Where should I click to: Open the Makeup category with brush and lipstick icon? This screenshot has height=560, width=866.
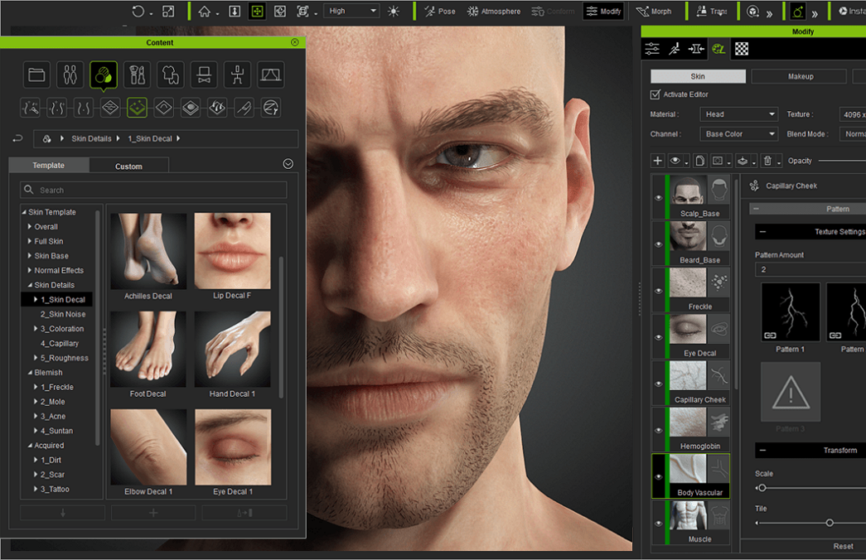coord(137,75)
